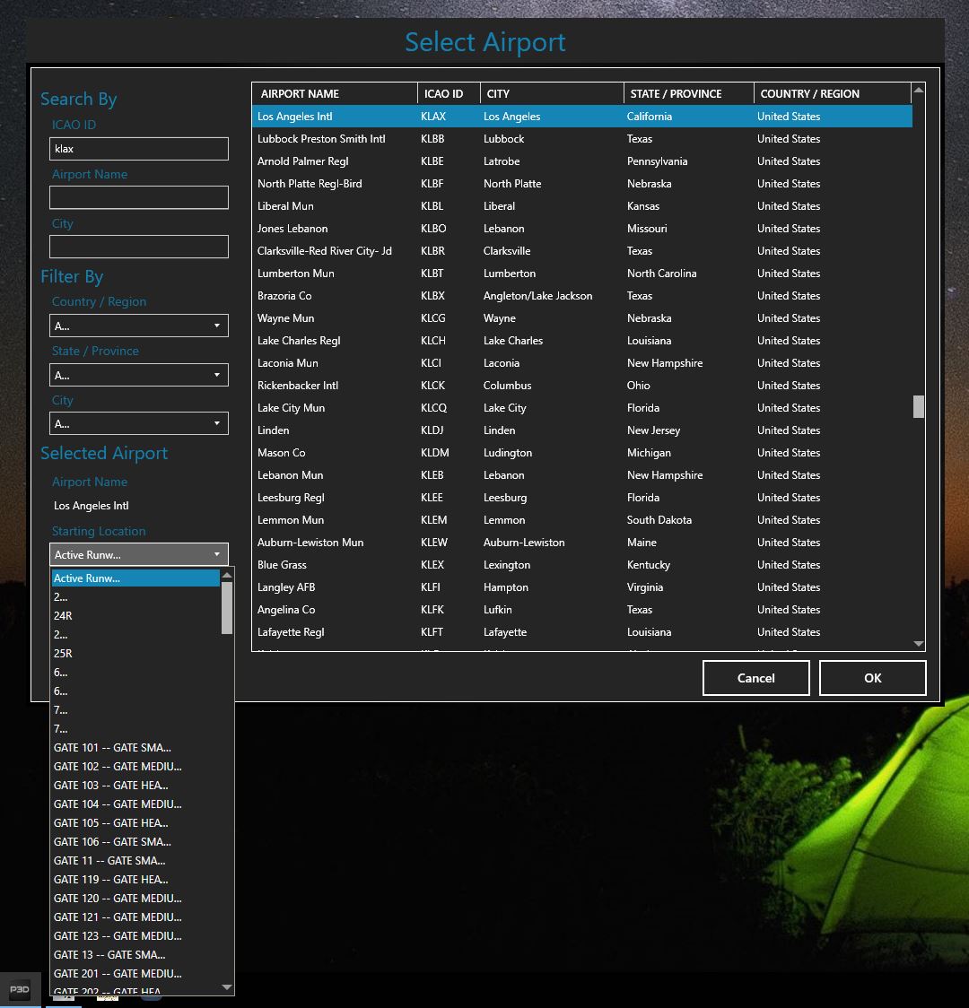Select Rickenbacker Intl airport row
Image resolution: width=969 pixels, height=1008 pixels.
tap(582, 386)
